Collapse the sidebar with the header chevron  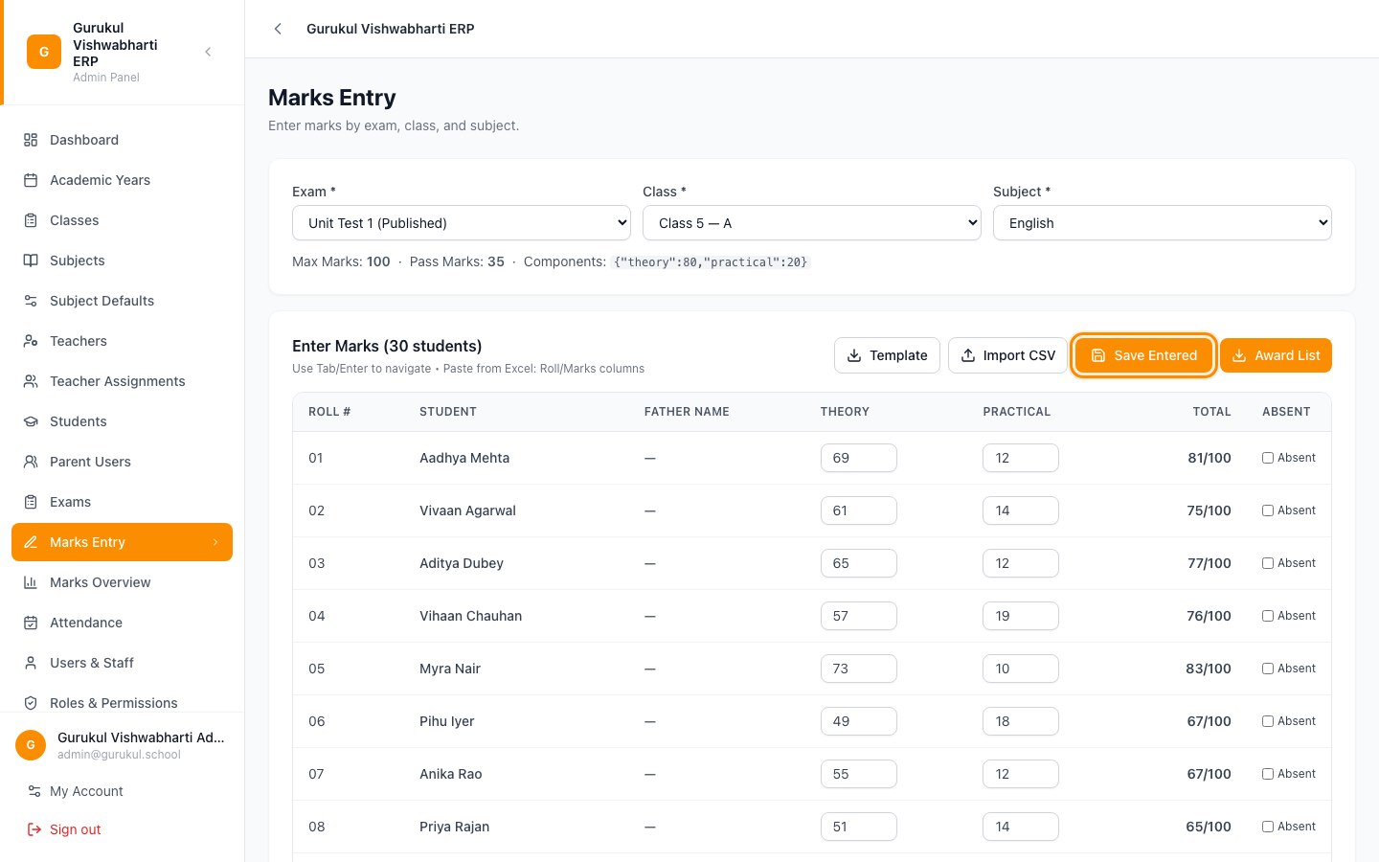coord(208,52)
